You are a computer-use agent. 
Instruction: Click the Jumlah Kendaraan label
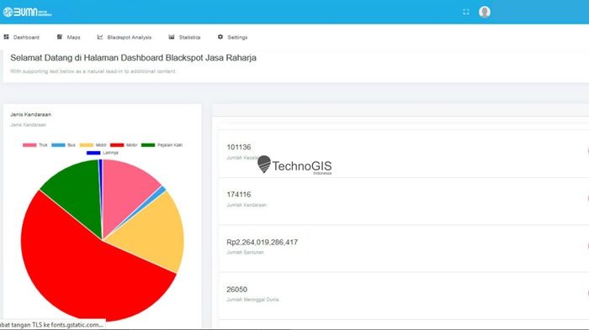tap(247, 205)
